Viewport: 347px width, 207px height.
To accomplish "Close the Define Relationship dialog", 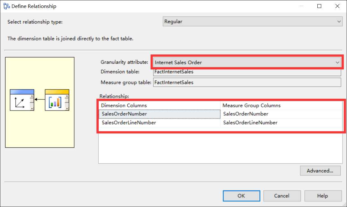I will tap(337, 6).
